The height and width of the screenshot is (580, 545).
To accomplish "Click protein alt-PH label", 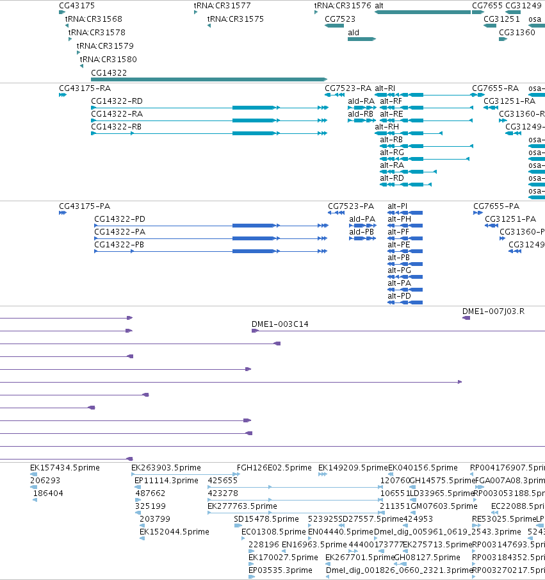I will pyautogui.click(x=400, y=219).
